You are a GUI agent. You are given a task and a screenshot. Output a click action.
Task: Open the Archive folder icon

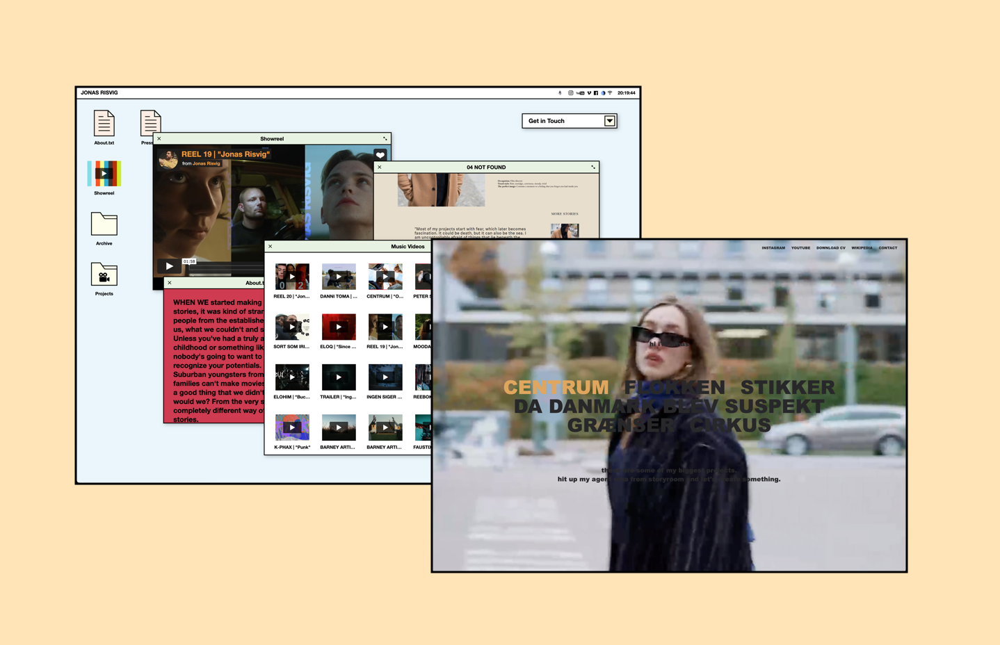[104, 224]
